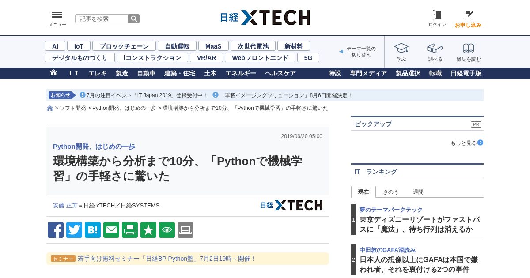
Task: Open the IT navigation menu
Action: [74, 73]
